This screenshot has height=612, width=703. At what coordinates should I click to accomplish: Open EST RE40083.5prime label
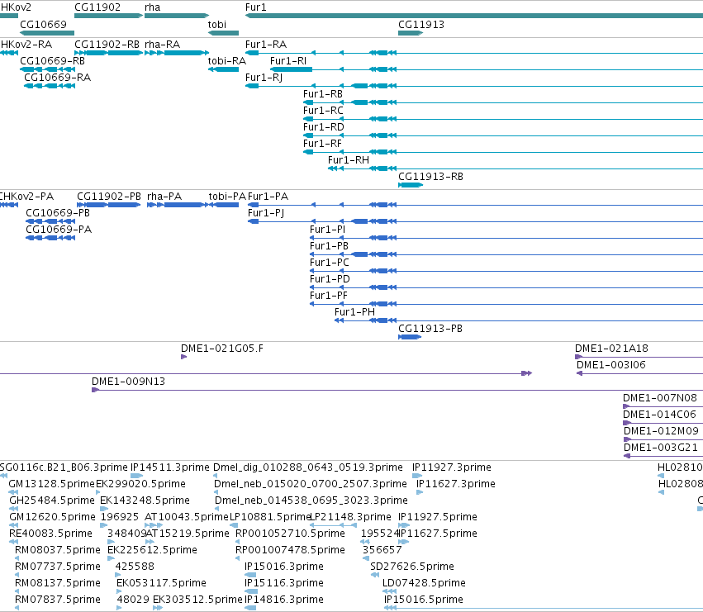coord(50,534)
